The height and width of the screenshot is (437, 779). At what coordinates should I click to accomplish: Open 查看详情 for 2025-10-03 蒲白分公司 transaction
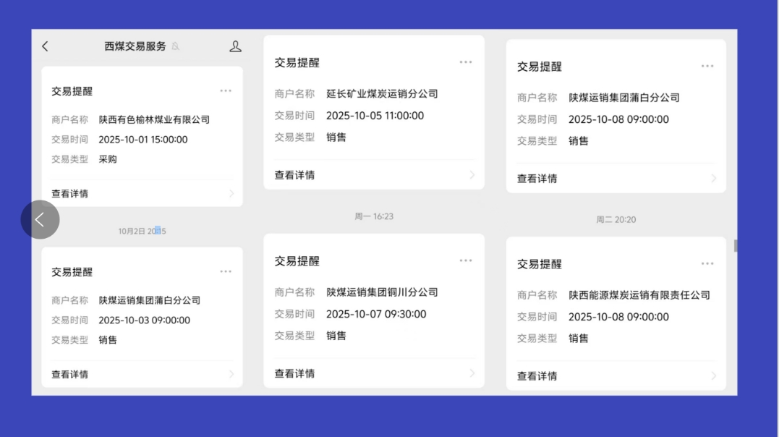[x=70, y=375]
